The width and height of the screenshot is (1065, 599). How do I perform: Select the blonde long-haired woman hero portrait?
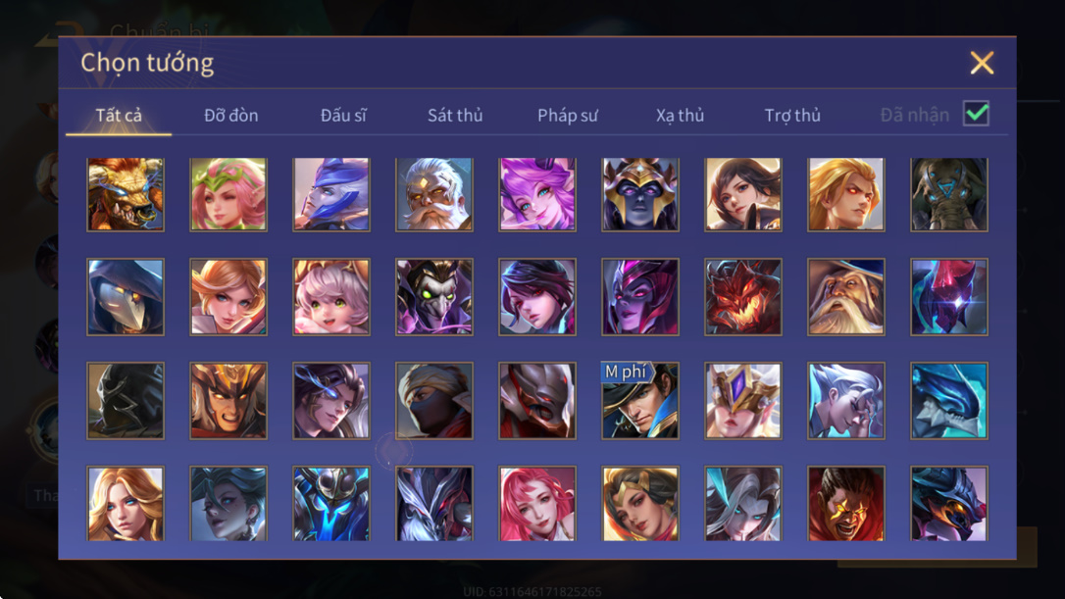coord(125,503)
